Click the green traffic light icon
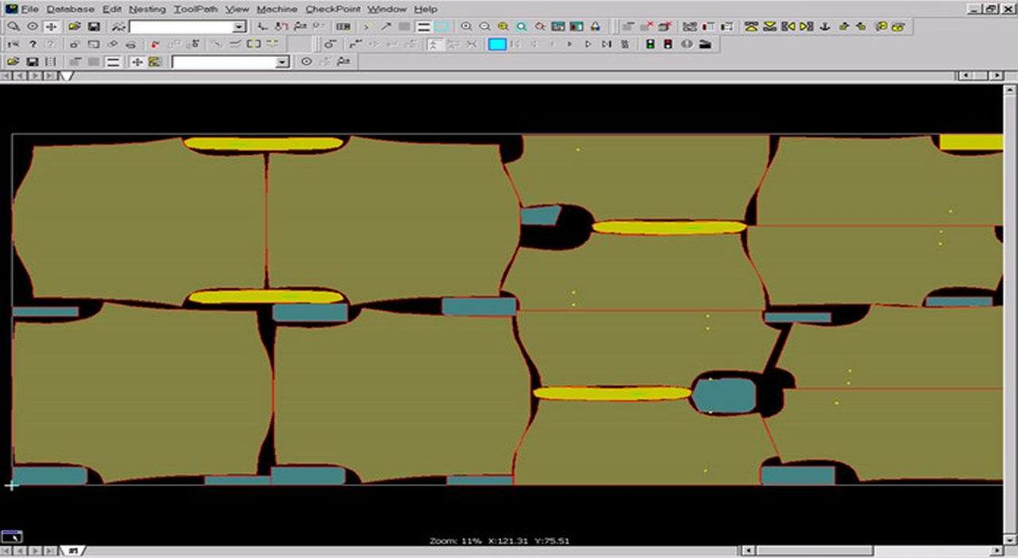The image size is (1018, 558). coord(650,45)
